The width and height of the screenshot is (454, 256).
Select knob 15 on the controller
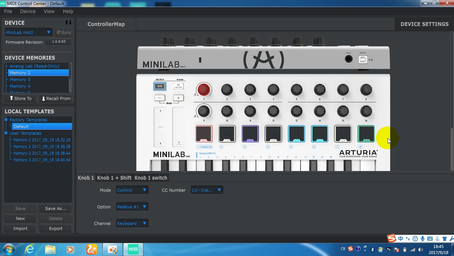(343, 111)
